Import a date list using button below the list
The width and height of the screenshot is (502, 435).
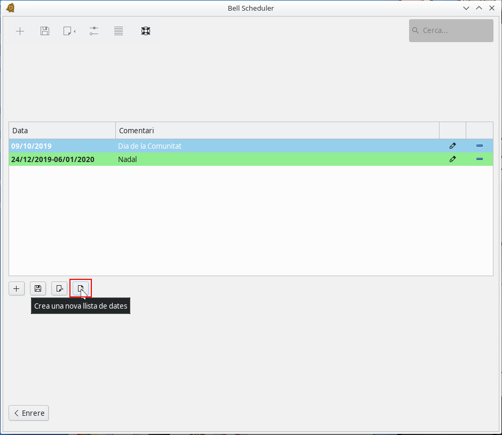[x=59, y=288]
